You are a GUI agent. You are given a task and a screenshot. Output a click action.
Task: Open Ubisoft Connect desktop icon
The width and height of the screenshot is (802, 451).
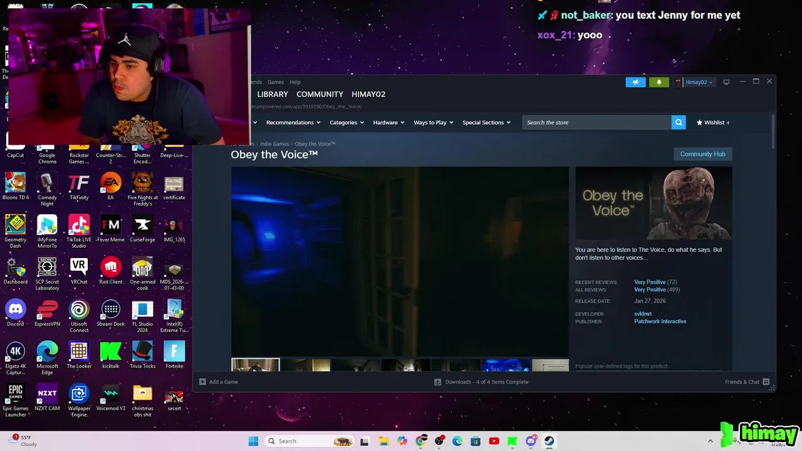[79, 316]
